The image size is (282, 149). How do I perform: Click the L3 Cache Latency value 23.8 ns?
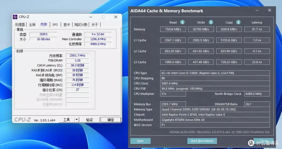[x=257, y=62]
